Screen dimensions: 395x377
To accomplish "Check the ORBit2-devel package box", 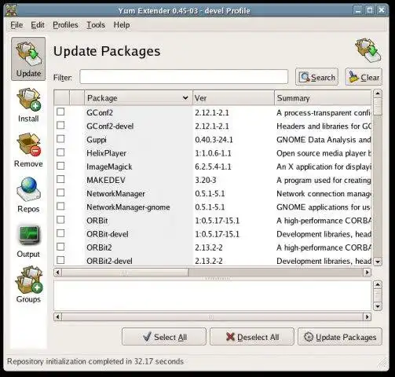I will click(60, 260).
